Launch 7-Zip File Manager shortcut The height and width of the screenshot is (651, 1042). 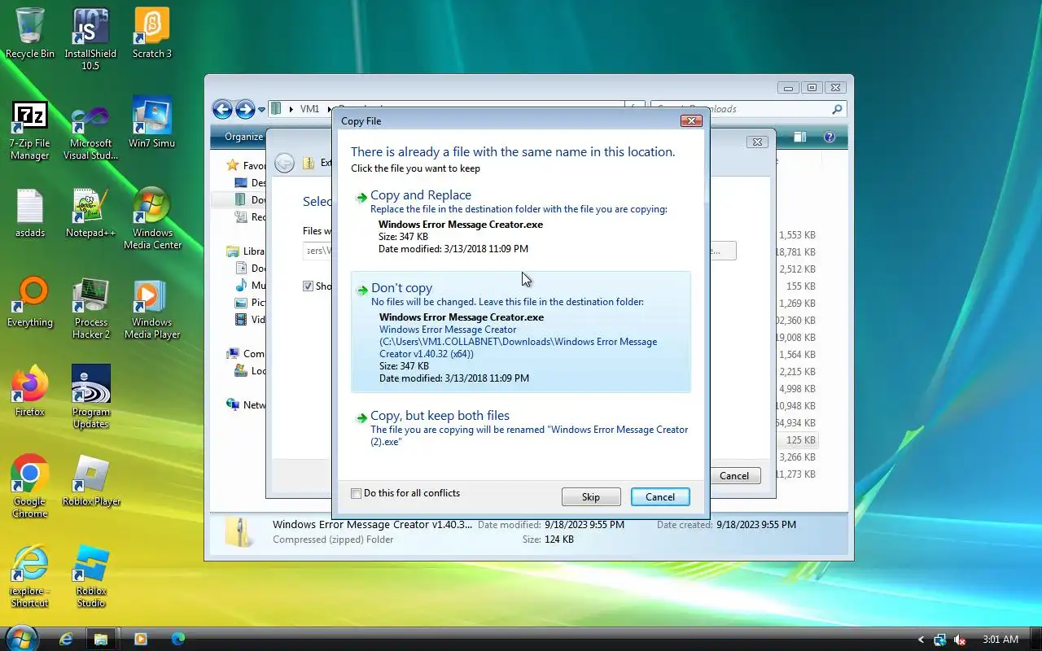pos(30,130)
